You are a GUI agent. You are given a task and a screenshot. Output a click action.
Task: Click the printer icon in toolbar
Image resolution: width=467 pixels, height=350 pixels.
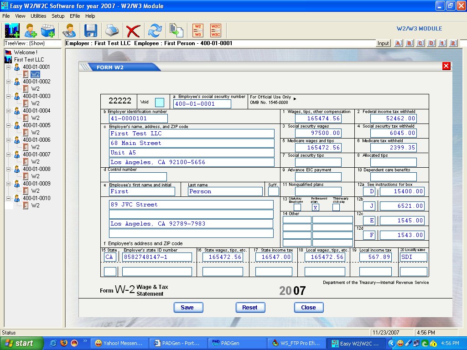(112, 31)
